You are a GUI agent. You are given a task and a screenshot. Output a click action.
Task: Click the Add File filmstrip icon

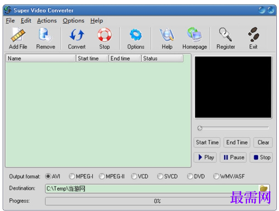18,35
